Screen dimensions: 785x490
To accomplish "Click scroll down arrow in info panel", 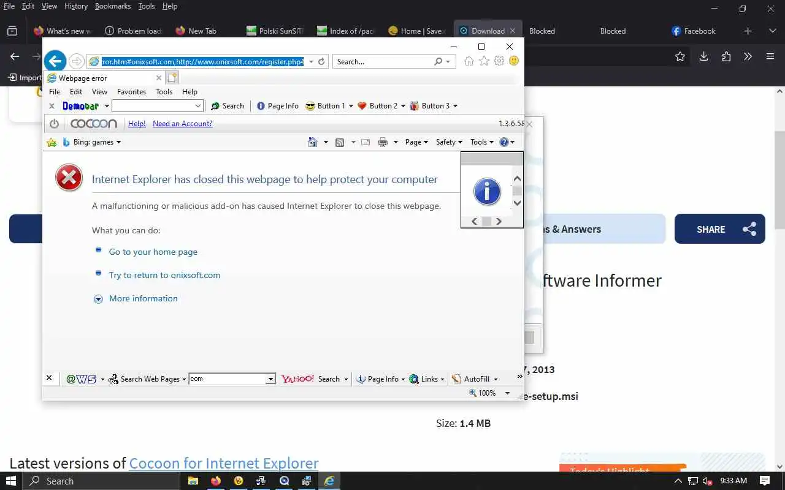I will (517, 203).
